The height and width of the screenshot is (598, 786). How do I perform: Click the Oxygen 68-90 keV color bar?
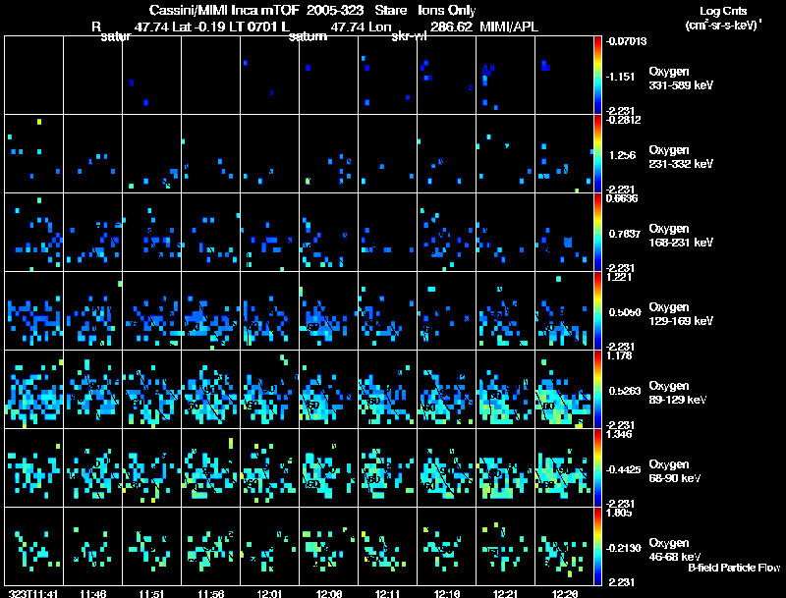coord(597,467)
